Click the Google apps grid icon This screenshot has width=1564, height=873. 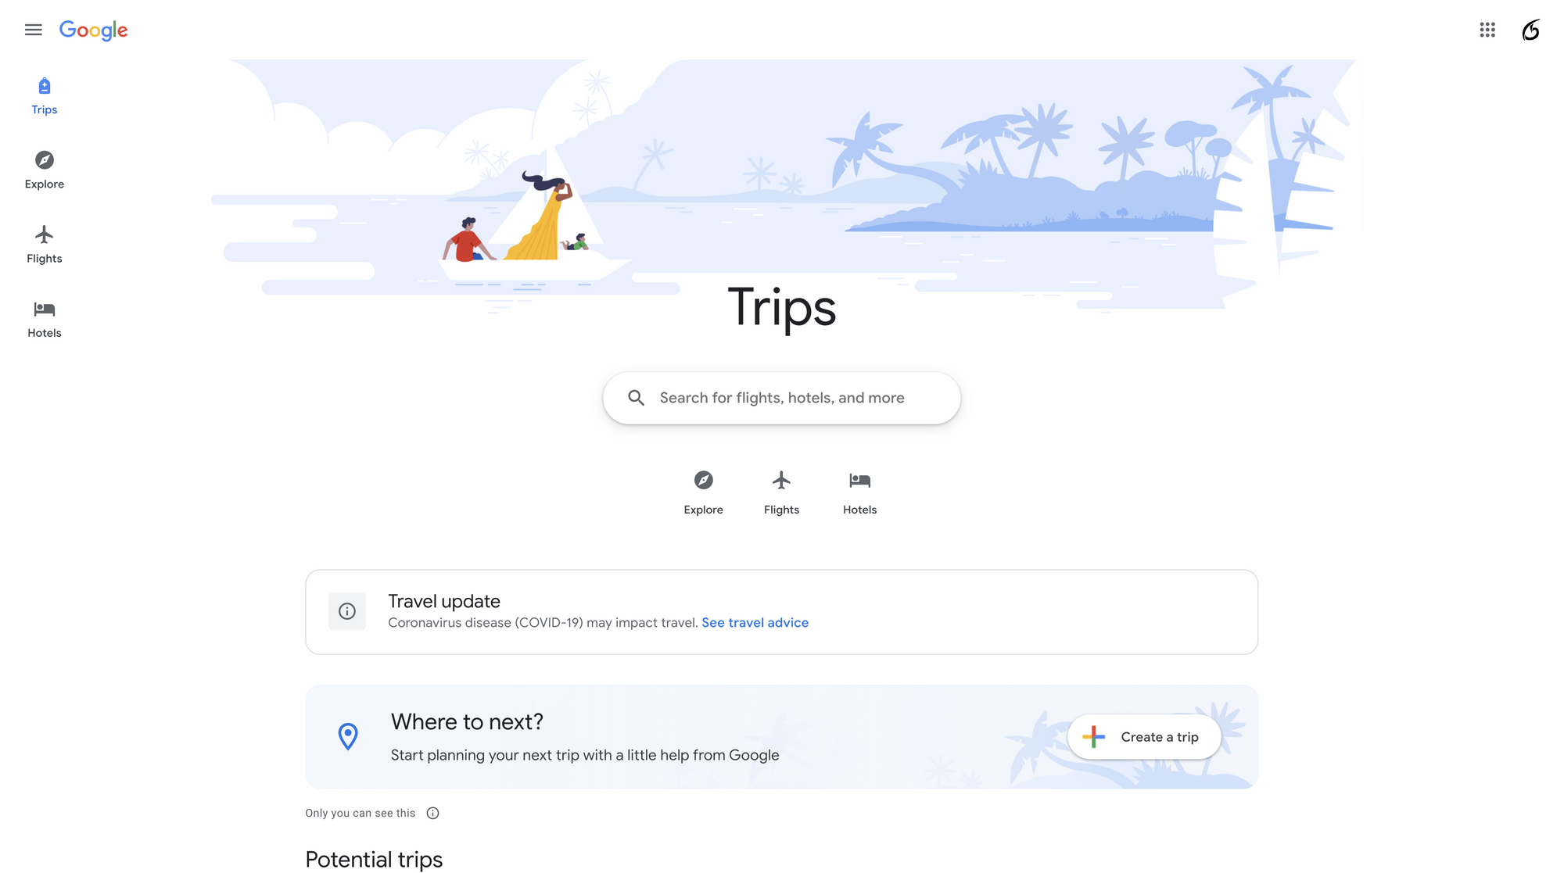pyautogui.click(x=1487, y=30)
